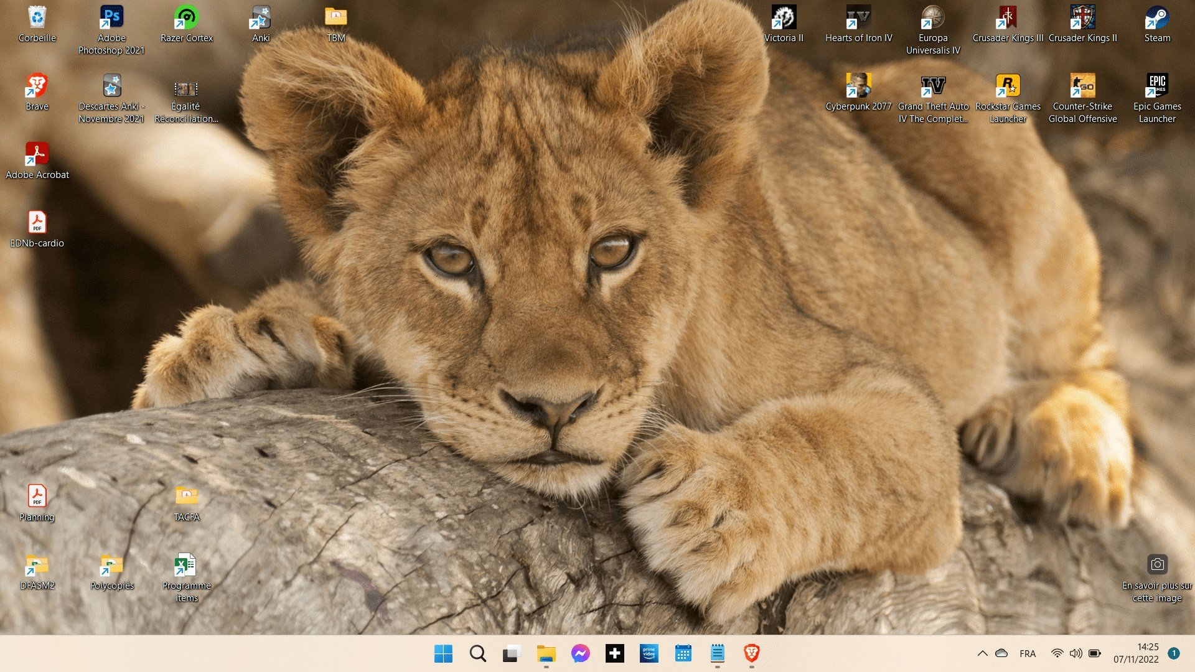Open the Windows Start menu
The width and height of the screenshot is (1195, 672).
click(x=443, y=653)
